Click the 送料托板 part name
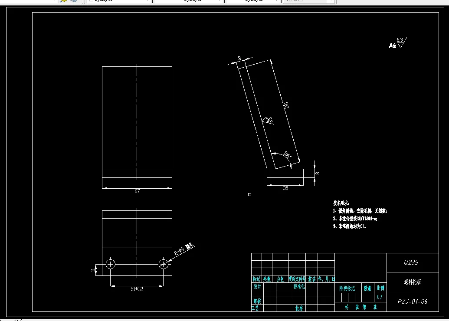 413,282
